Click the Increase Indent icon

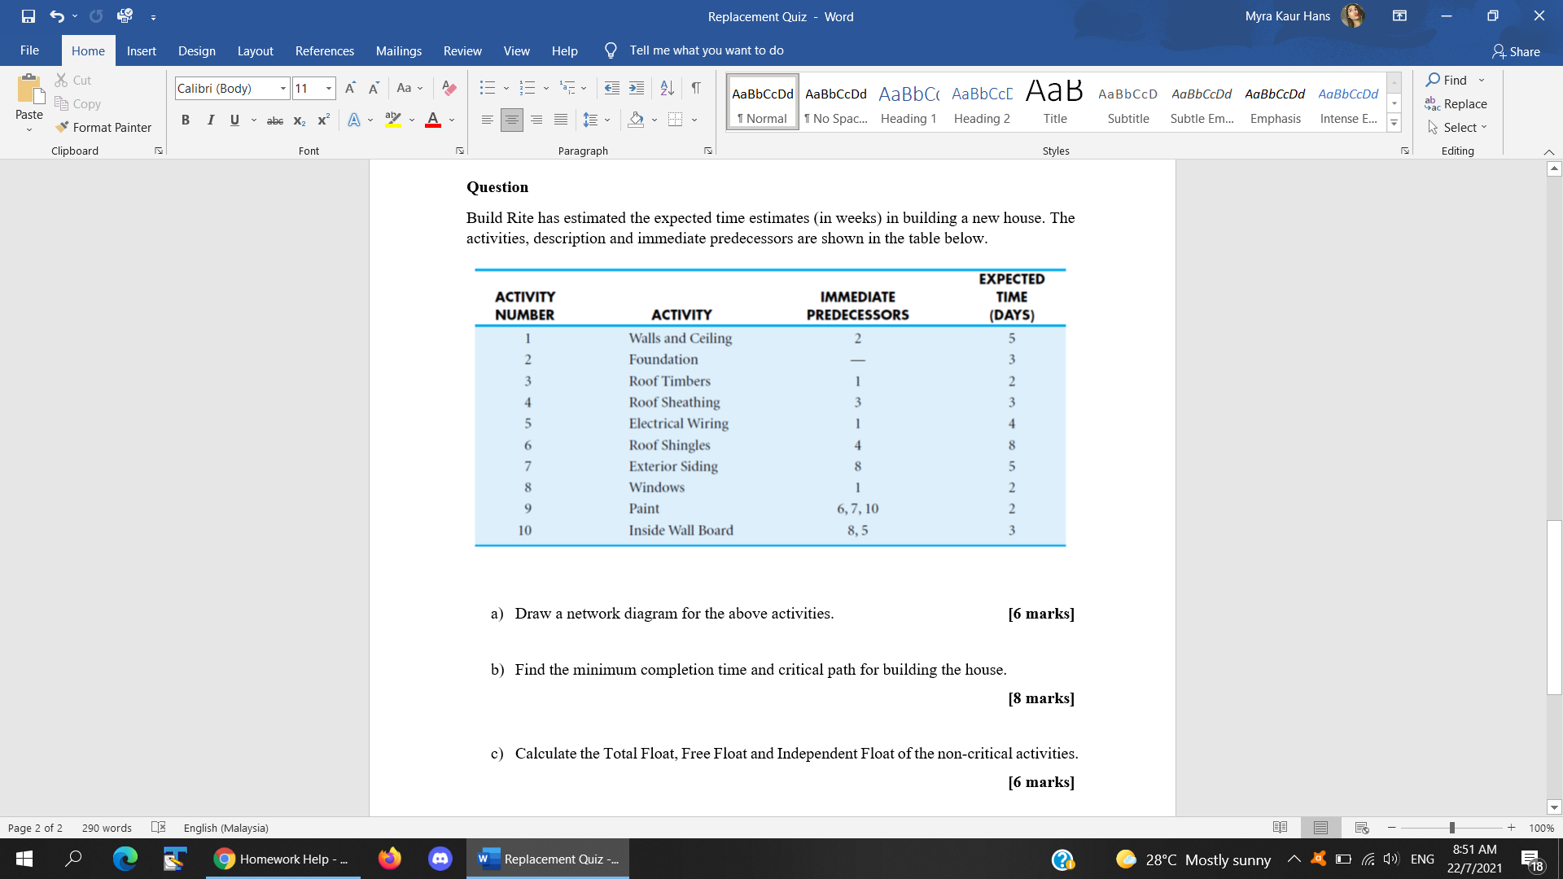tap(637, 88)
